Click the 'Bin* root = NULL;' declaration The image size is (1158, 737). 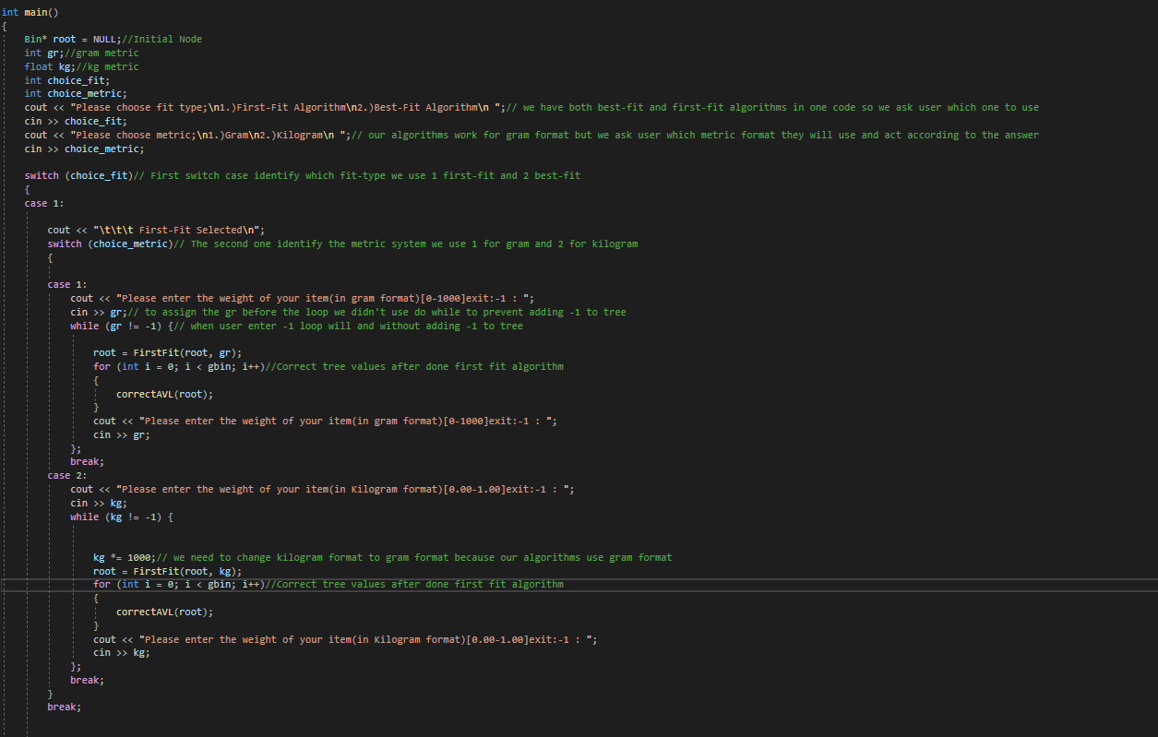pyautogui.click(x=73, y=40)
